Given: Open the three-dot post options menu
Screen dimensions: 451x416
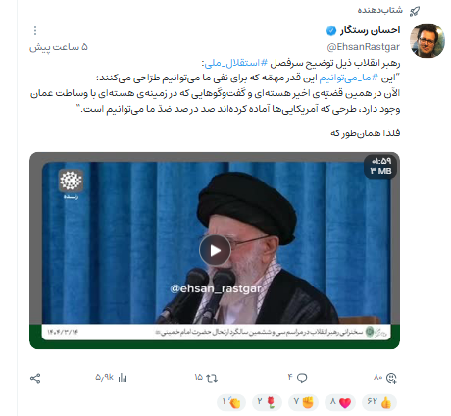Looking at the screenshot, I should 35,30.
